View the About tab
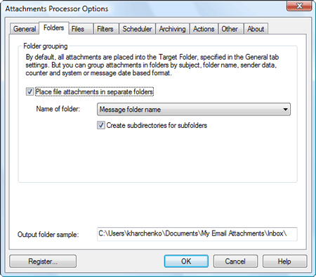This screenshot has height=277, width=316. click(256, 29)
